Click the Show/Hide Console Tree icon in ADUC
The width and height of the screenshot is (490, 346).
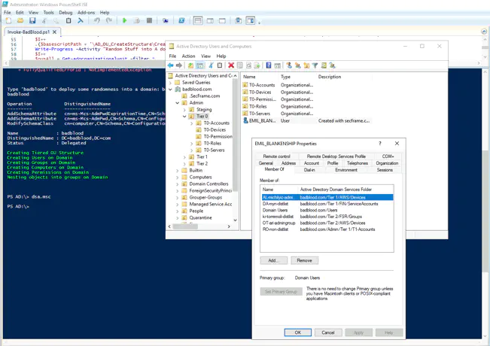click(x=200, y=65)
